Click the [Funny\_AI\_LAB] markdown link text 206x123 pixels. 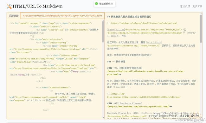116,30
